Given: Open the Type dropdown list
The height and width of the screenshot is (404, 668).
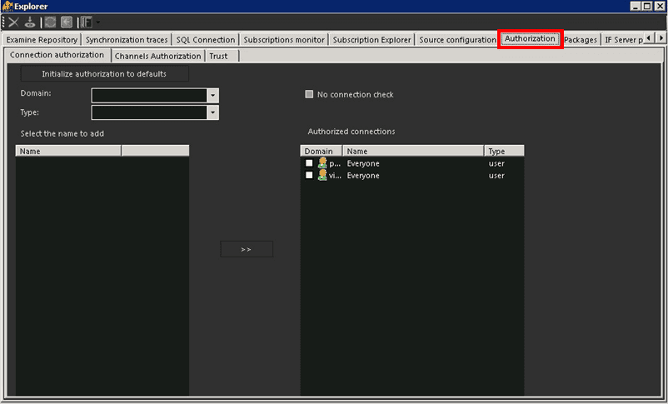Looking at the screenshot, I should [x=213, y=112].
